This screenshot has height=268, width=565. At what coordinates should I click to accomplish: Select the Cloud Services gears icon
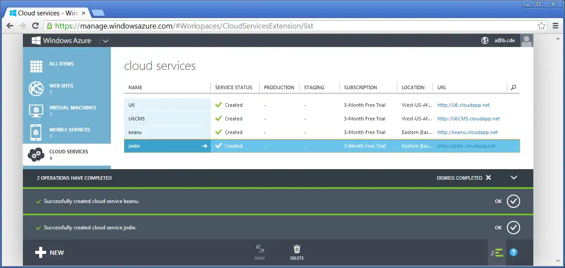coord(36,154)
